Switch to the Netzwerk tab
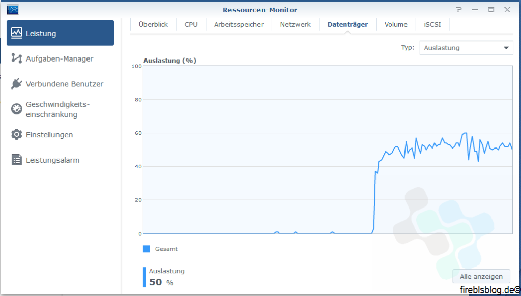The image size is (521, 296). (296, 24)
